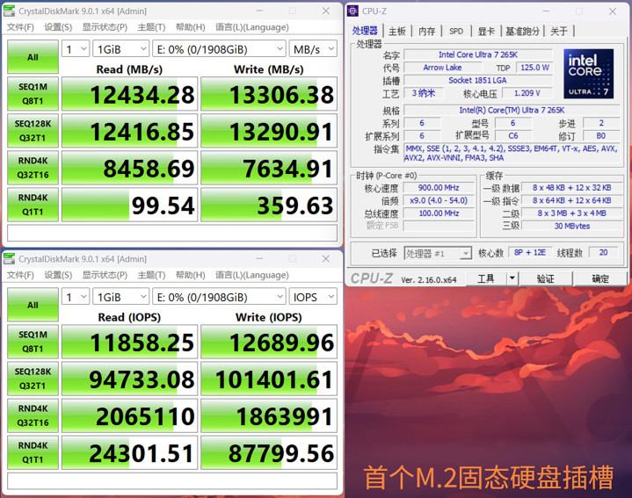Screen dimensions: 632x498
Task: Switch to the 关于 tab in CPU-Z
Action: click(559, 31)
